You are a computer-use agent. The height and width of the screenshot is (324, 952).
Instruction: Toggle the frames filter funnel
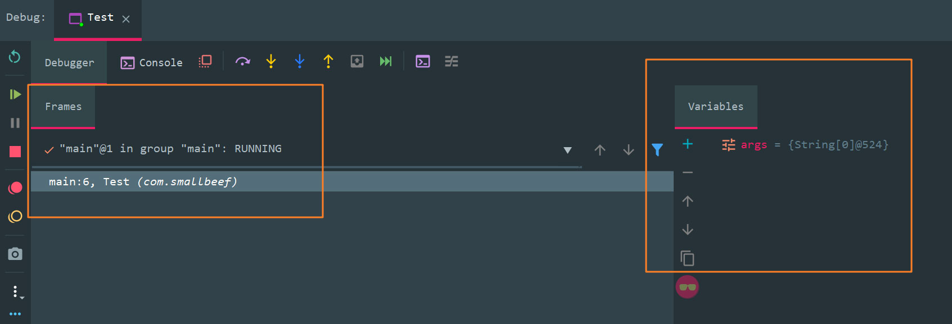tap(657, 149)
